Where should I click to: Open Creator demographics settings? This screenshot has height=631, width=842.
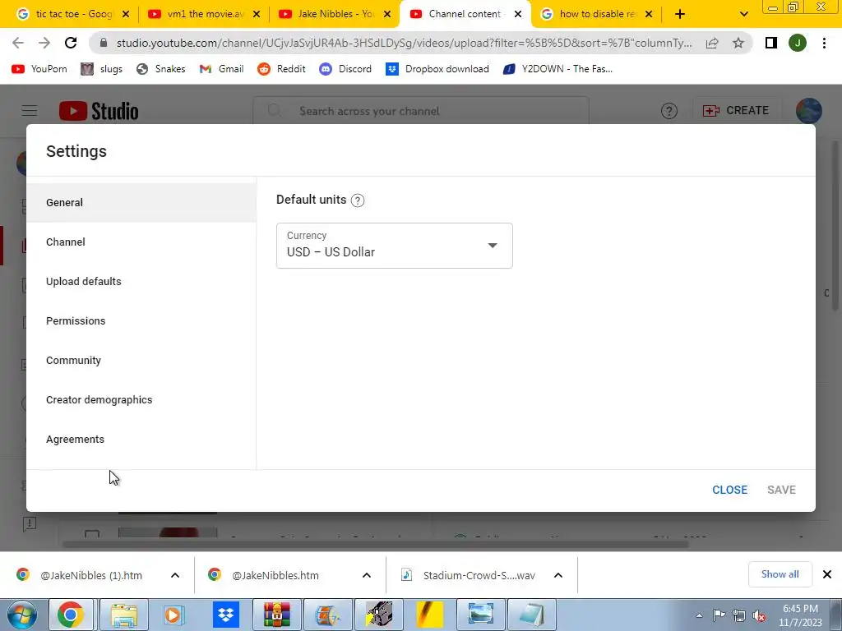(141, 400)
